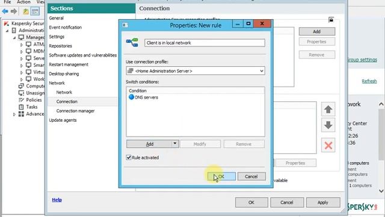Expand the ATM group tree node
This screenshot has height=217, width=385.
(x=22, y=45)
